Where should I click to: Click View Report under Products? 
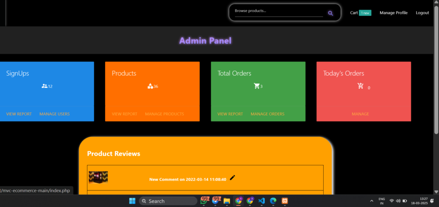(x=125, y=114)
